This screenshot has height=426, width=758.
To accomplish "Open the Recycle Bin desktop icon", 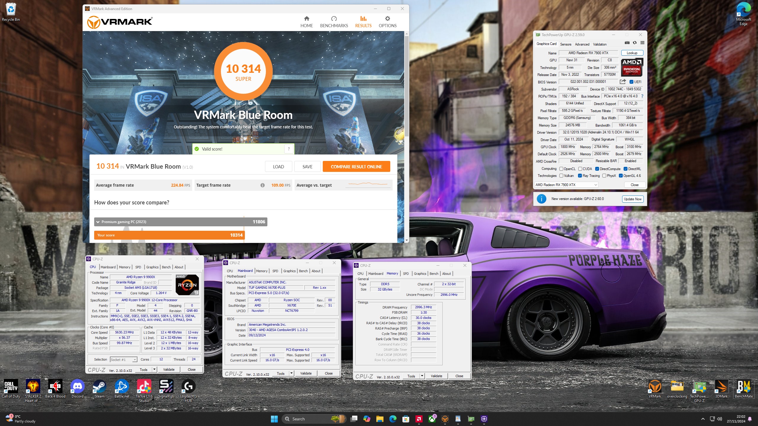I will [x=11, y=12].
